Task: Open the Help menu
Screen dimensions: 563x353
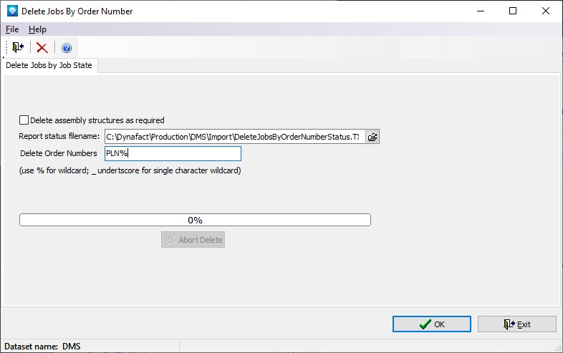Action: tap(37, 29)
